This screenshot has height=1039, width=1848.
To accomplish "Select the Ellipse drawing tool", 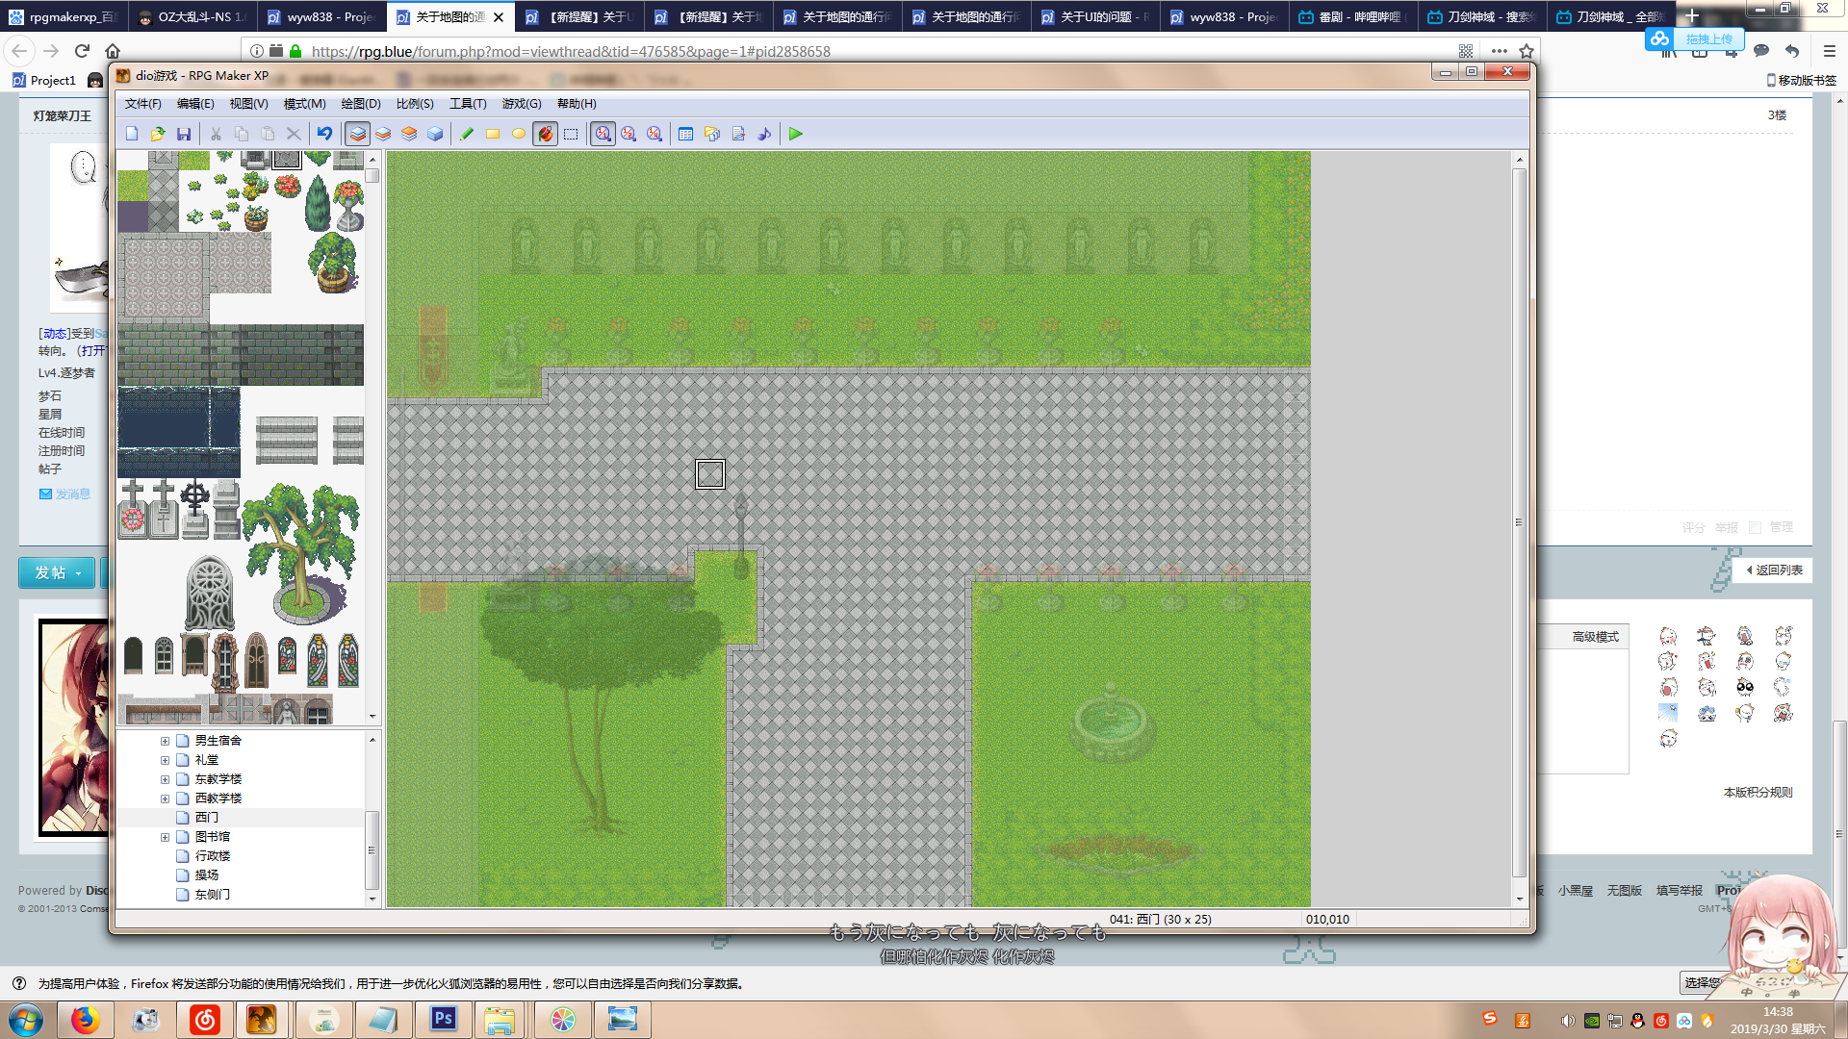I will (x=519, y=134).
